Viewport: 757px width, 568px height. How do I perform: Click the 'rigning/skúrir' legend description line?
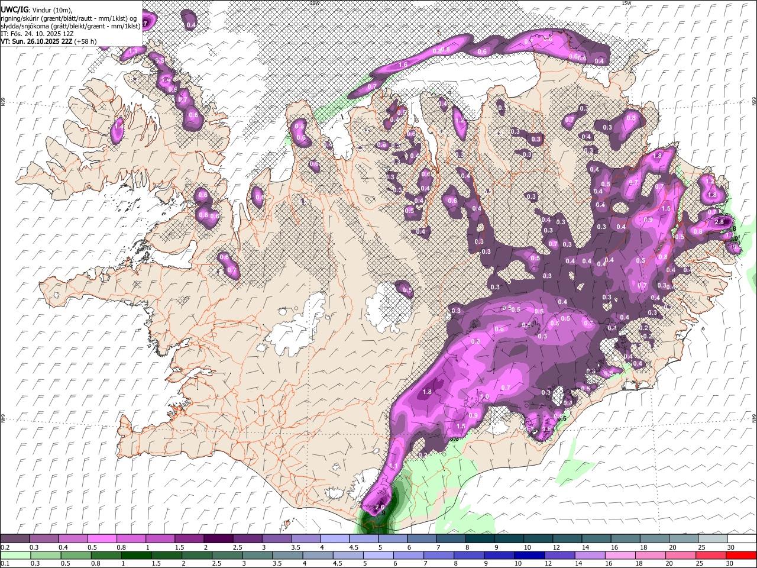(69, 18)
